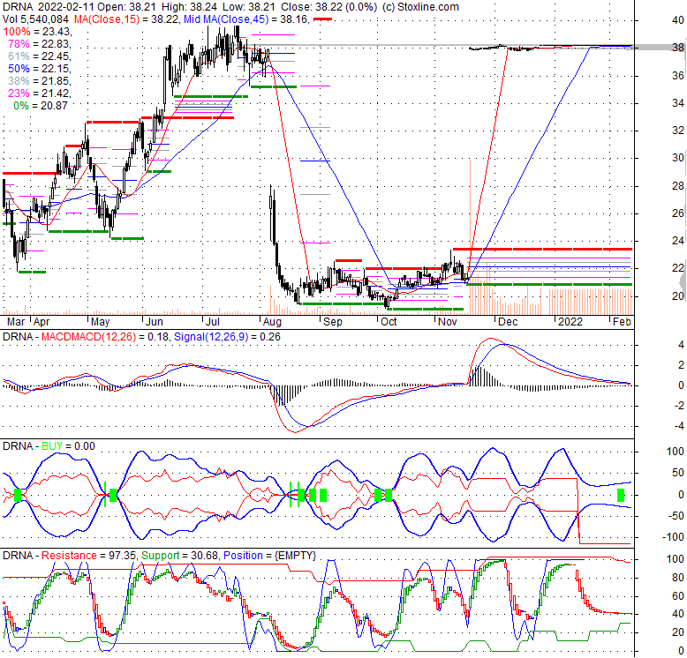The image size is (687, 658).
Task: Click the 'Oct' month label on time axis
Action: (389, 322)
